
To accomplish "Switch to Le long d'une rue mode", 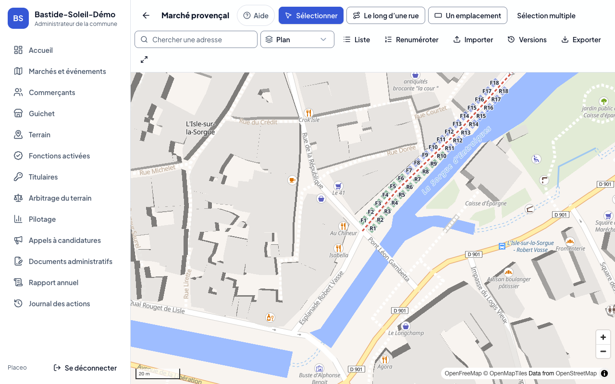I will (x=386, y=15).
